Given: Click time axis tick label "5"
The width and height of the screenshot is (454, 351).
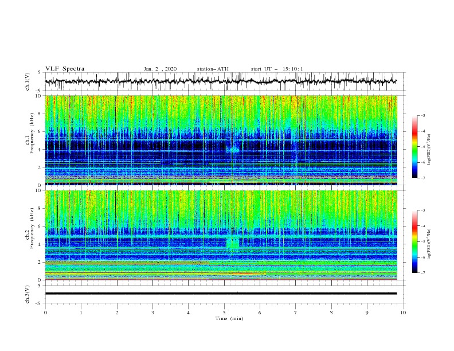Looking at the screenshot, I should (224, 313).
